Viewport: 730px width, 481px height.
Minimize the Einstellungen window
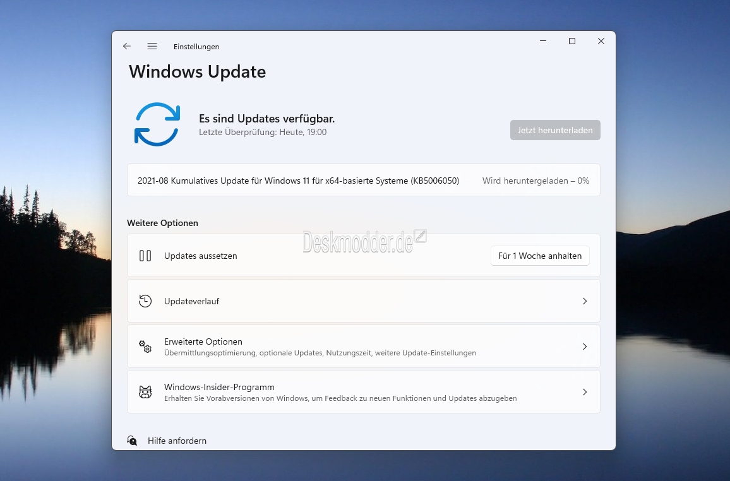coord(543,41)
